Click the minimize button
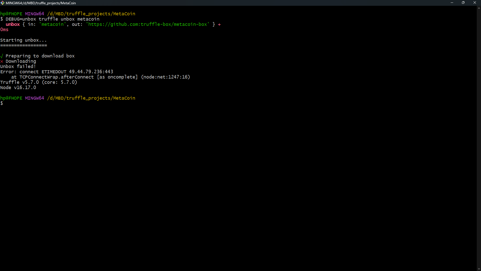Screen dimensions: 481x271 (452, 3)
